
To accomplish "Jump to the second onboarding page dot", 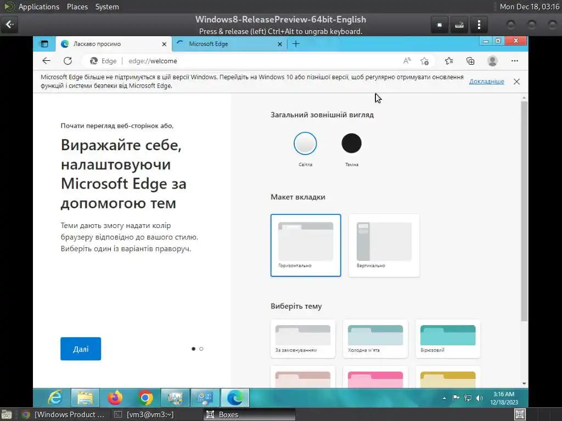I will click(x=201, y=349).
